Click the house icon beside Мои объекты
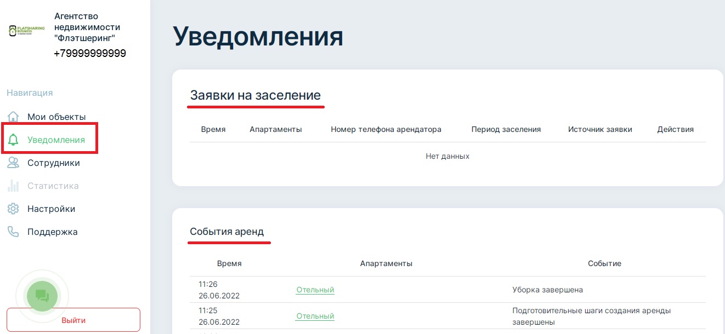725x334 pixels. click(13, 117)
